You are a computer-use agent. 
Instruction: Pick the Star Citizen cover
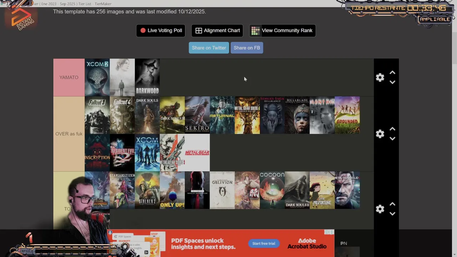(122, 190)
